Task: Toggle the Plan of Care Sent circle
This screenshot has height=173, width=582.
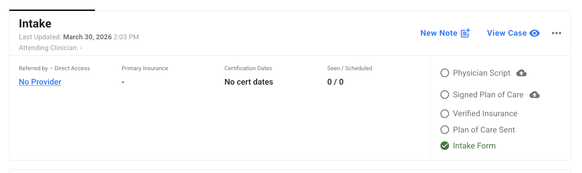Action: click(x=445, y=130)
